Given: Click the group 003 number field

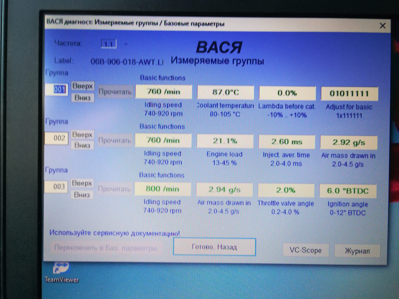Looking at the screenshot, I should pos(56,186).
